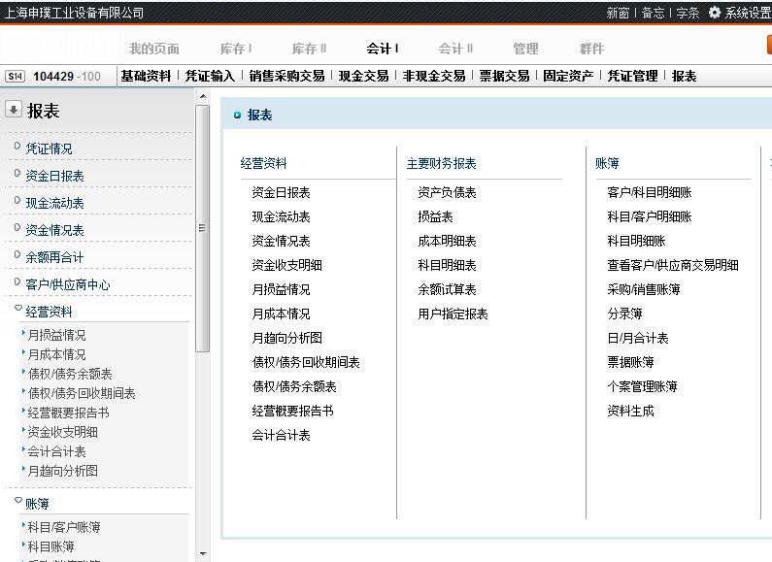
Task: Click the orange button at top right edge
Action: (x=768, y=46)
